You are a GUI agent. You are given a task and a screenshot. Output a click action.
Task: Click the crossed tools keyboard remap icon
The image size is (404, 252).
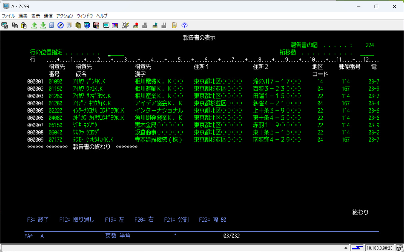click(125, 25)
